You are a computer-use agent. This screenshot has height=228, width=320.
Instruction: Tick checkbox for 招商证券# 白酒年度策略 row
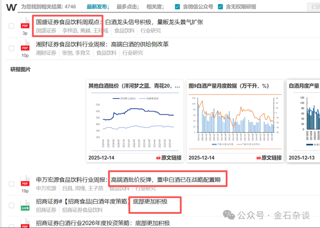coord(11,205)
